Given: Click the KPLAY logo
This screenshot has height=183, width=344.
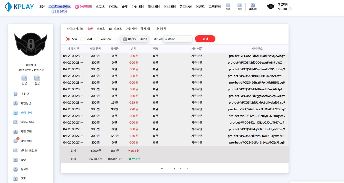Looking at the screenshot, I should pyautogui.click(x=19, y=7).
